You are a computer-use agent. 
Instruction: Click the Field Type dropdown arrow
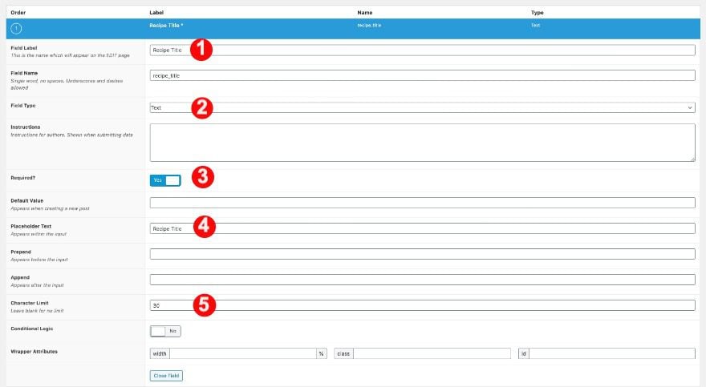[689, 108]
